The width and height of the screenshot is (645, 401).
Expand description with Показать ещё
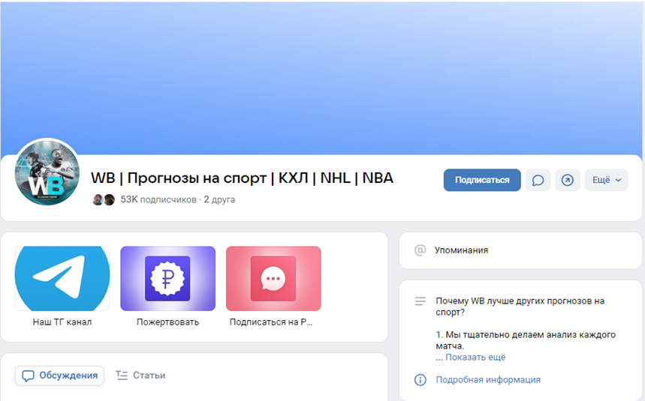coord(475,357)
